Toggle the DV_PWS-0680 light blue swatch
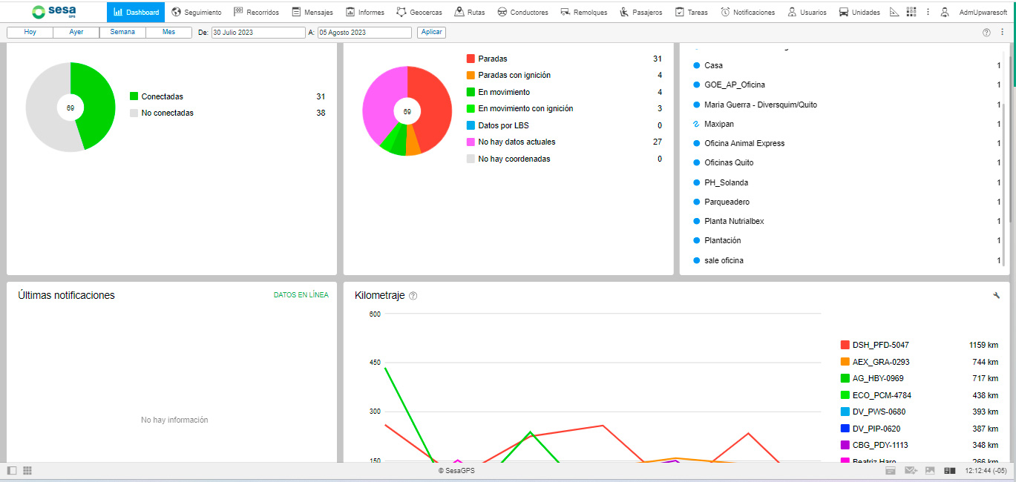 coord(845,412)
